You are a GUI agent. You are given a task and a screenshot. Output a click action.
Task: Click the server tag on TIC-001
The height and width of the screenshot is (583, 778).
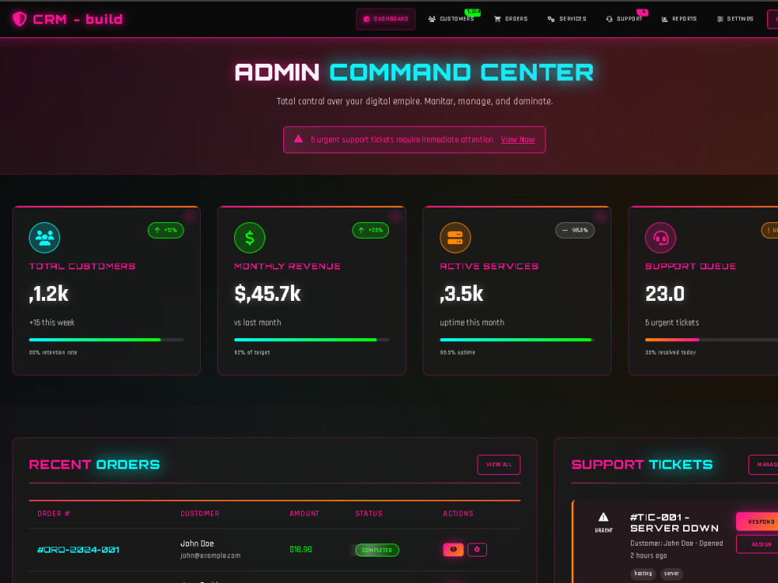point(671,574)
